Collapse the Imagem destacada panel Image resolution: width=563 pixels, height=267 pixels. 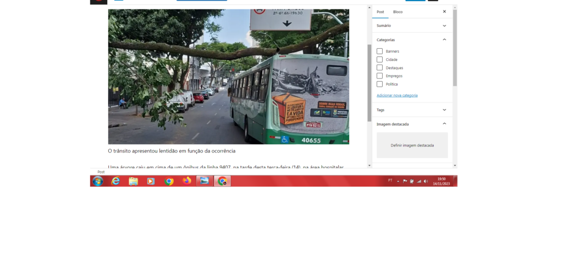[412, 124]
